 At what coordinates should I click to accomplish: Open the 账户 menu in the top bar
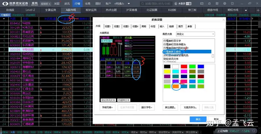(108, 4)
